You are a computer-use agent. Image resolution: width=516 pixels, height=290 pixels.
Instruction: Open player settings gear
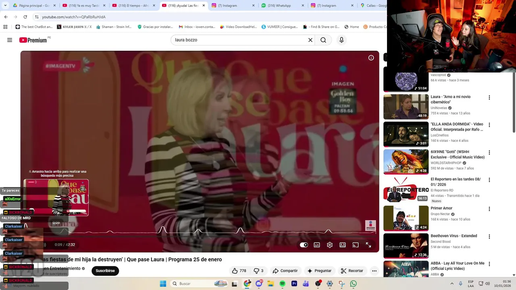point(330,245)
